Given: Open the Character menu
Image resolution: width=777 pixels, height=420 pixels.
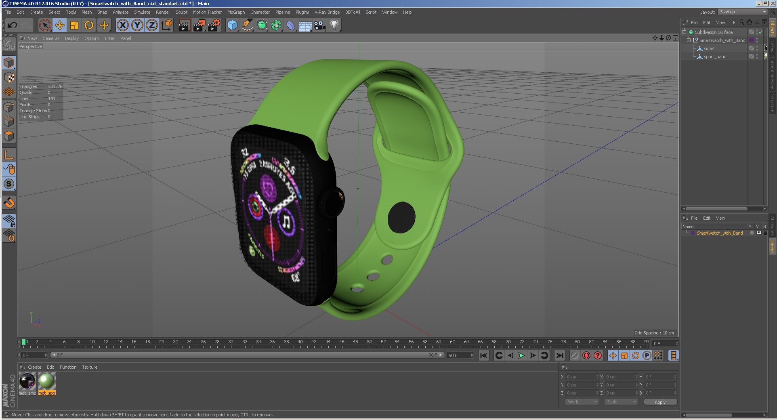Looking at the screenshot, I should [260, 12].
